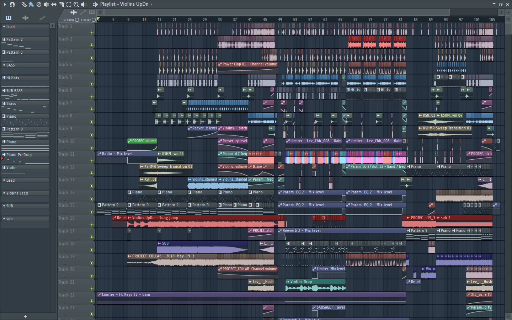Click the small square zoom reset button

click(x=508, y=12)
